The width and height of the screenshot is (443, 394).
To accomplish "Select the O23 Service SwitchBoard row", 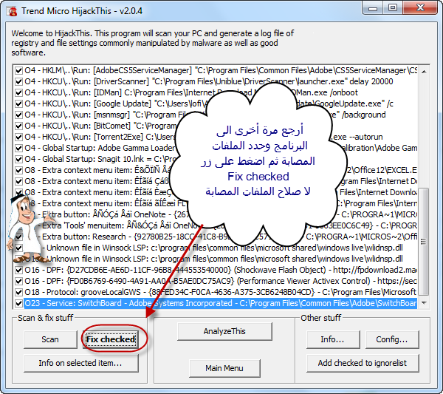I will pyautogui.click(x=220, y=303).
